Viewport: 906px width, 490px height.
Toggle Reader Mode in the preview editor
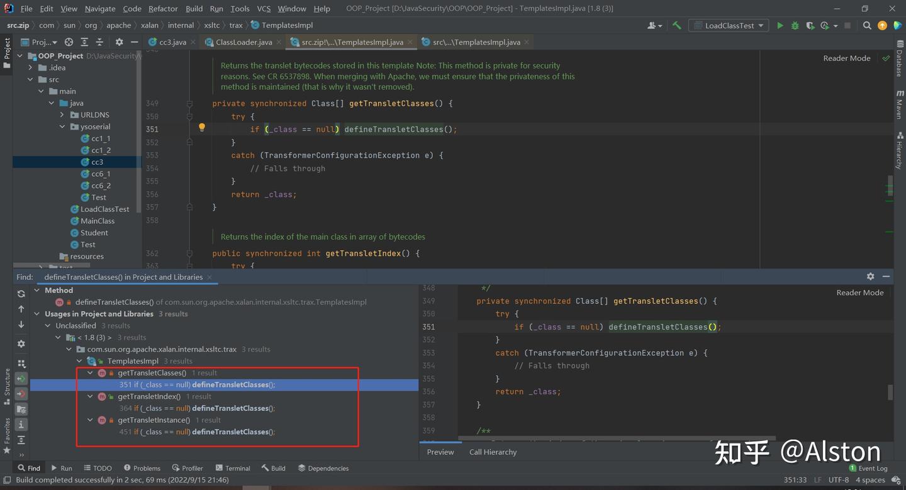coord(859,292)
